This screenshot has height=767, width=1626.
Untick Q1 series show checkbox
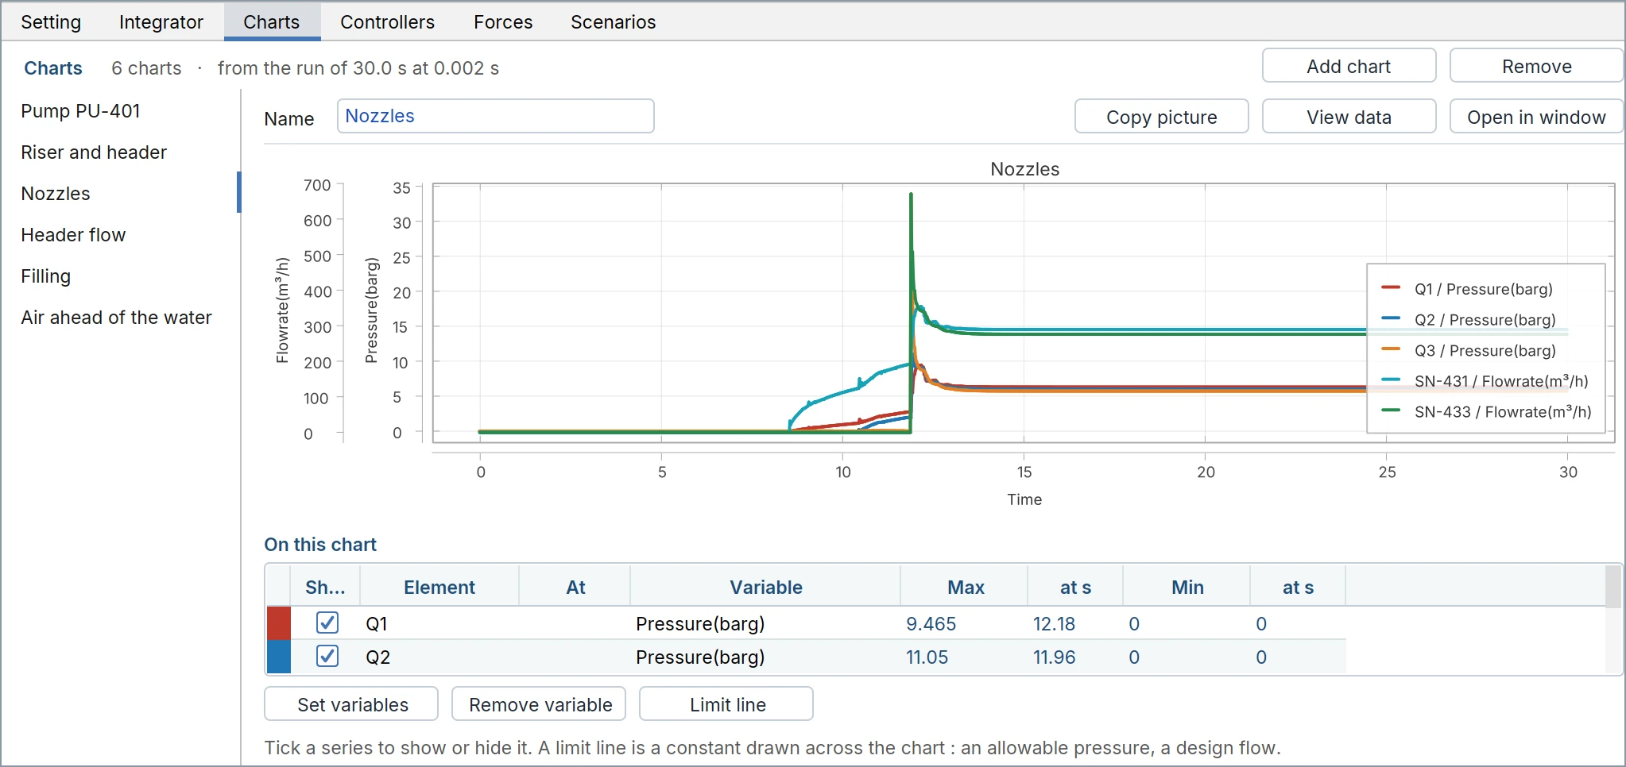tap(327, 622)
